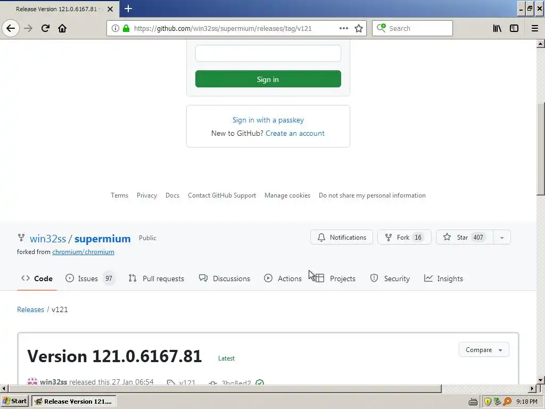Select the Release Version taskbar button

(73, 402)
